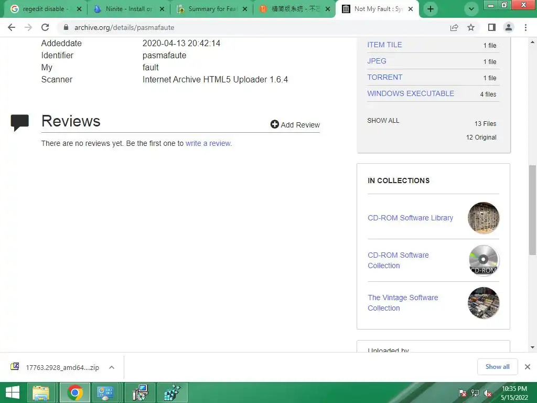537x403 pixels.
Task: Open the Chrome side panel icon
Action: [x=492, y=27]
